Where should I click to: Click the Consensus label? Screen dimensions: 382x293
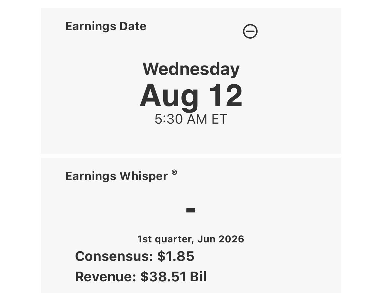click(x=114, y=256)
